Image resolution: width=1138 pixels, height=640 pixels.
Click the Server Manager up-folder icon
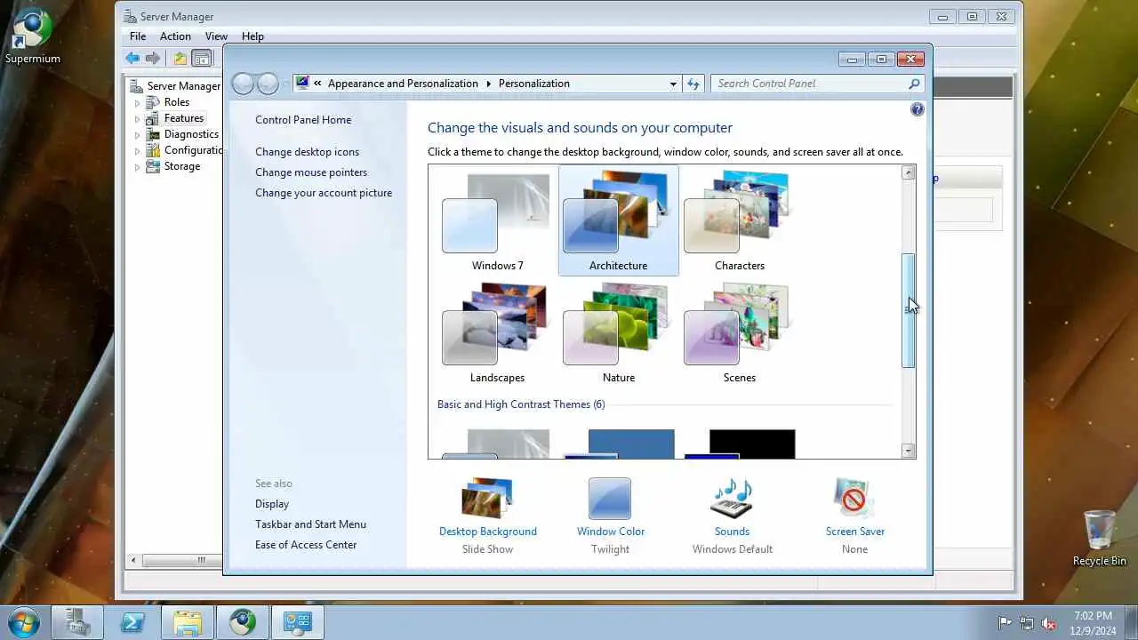pyautogui.click(x=180, y=59)
